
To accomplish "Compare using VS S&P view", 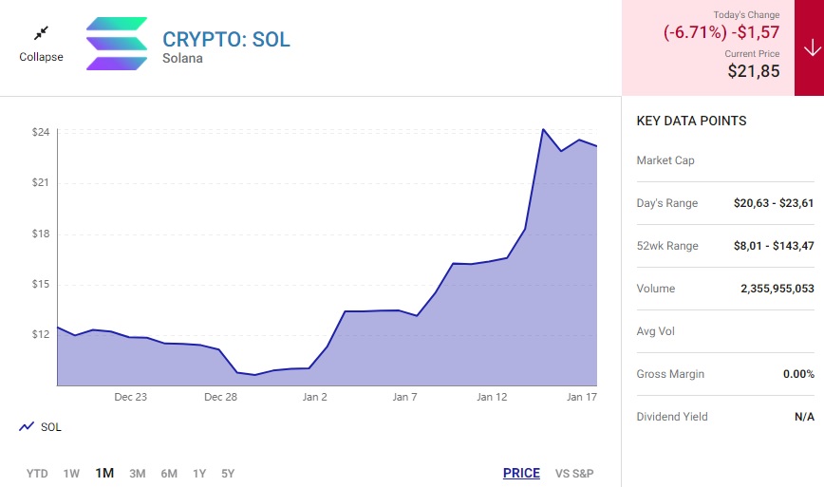I will pyautogui.click(x=574, y=474).
